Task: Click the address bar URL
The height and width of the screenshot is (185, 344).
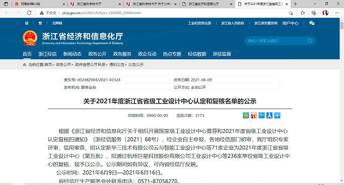Action: click(x=101, y=13)
